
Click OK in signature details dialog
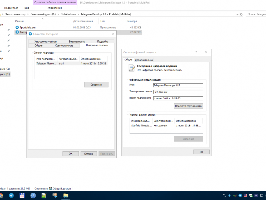(201, 152)
